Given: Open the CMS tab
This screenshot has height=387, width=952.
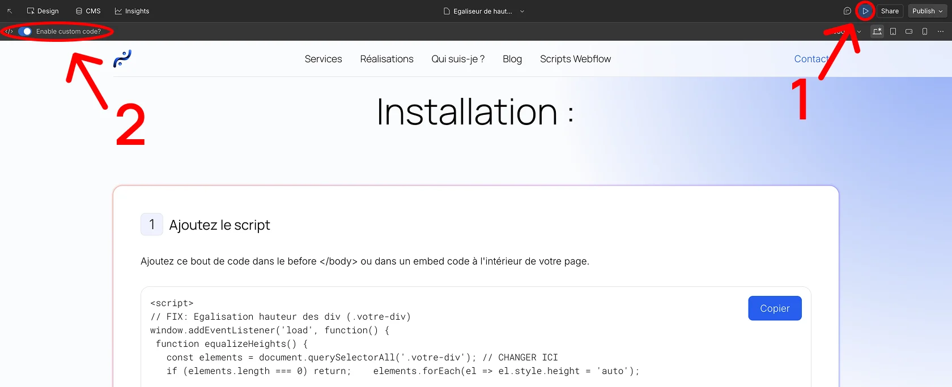Looking at the screenshot, I should (88, 11).
